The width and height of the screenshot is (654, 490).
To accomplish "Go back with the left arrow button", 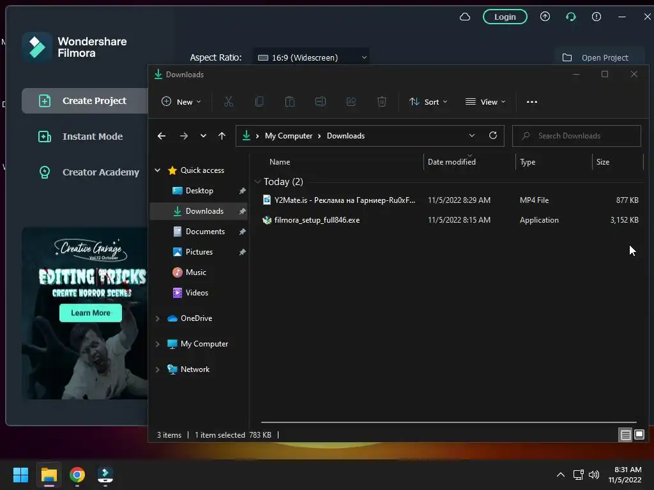I will 162,136.
